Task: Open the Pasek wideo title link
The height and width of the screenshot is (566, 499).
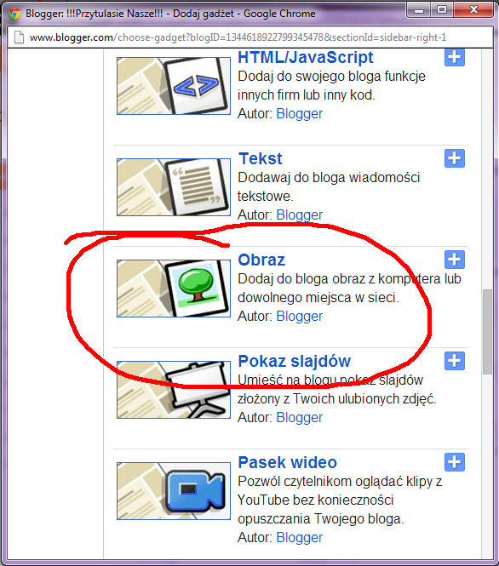Action: (x=288, y=463)
